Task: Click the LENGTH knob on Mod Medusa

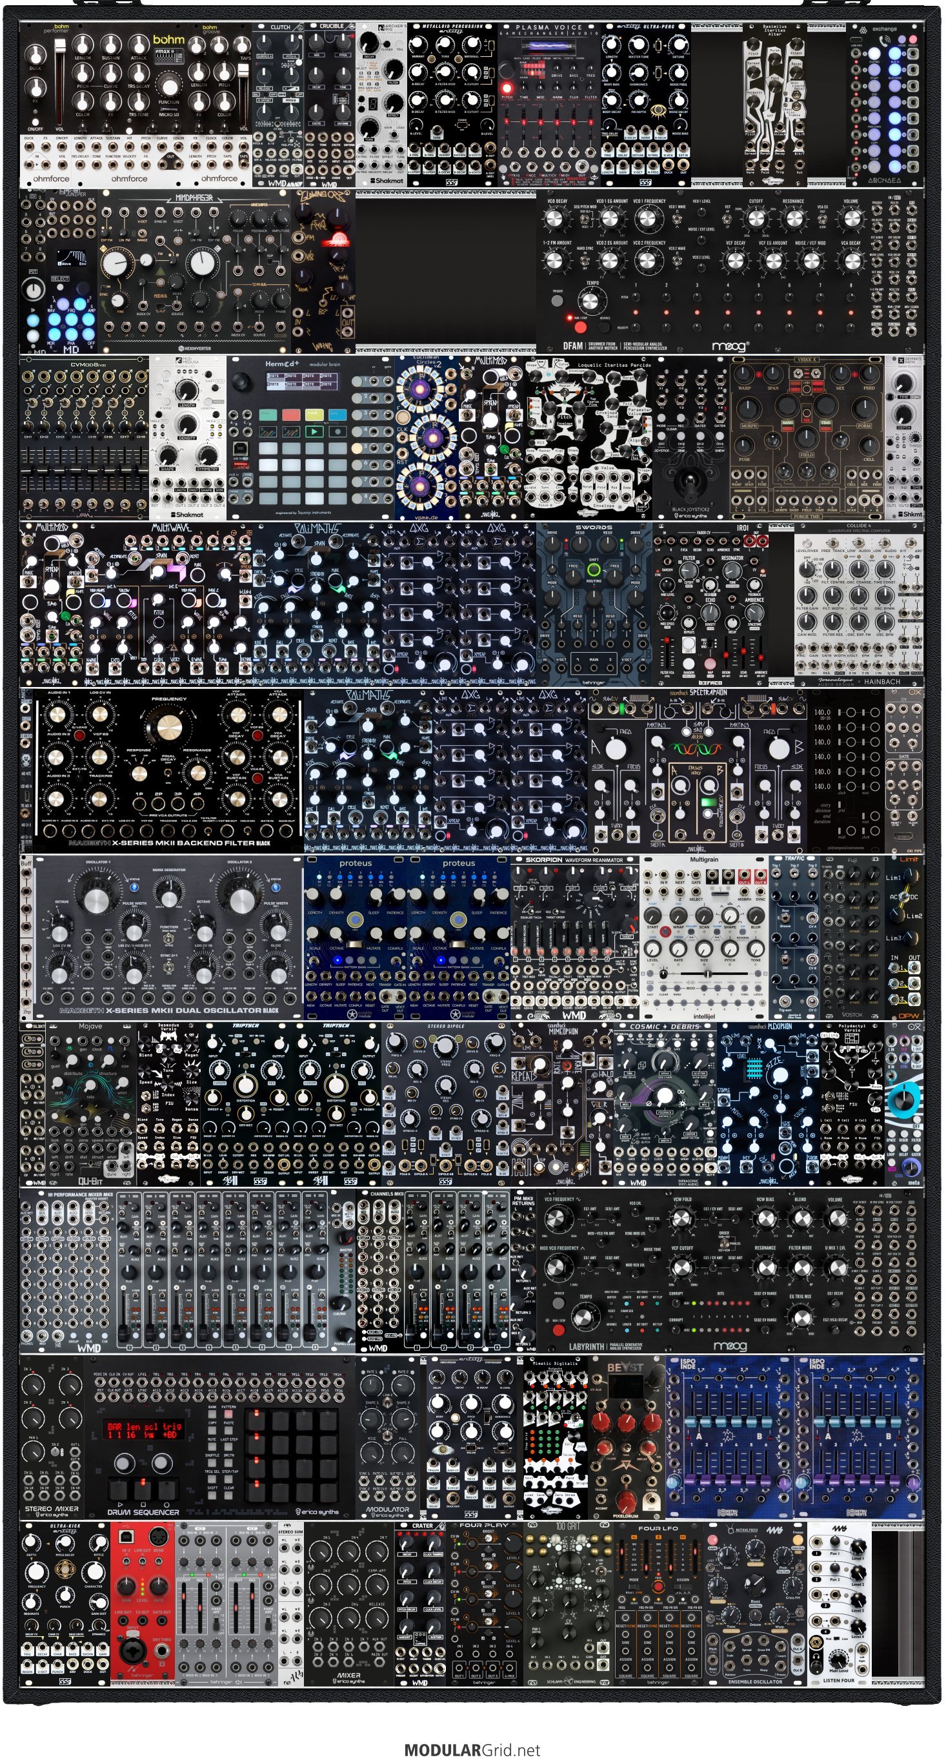Action: point(187,389)
